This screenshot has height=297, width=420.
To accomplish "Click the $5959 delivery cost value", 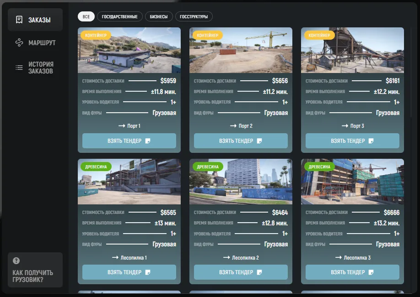I will click(x=168, y=81).
